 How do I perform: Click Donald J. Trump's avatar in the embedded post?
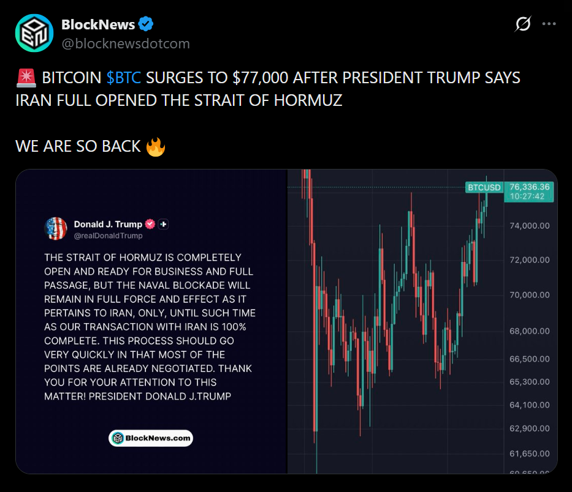pos(56,228)
